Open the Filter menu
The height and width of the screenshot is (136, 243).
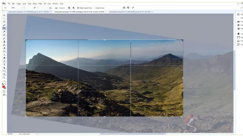coord(40,4)
